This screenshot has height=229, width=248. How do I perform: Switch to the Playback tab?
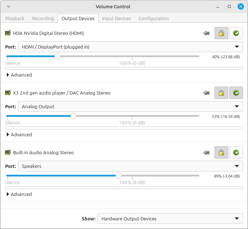15,18
